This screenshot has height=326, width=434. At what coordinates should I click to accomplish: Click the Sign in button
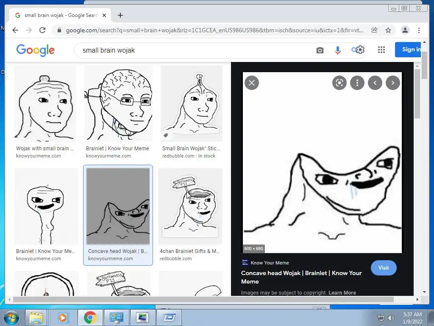(x=408, y=50)
